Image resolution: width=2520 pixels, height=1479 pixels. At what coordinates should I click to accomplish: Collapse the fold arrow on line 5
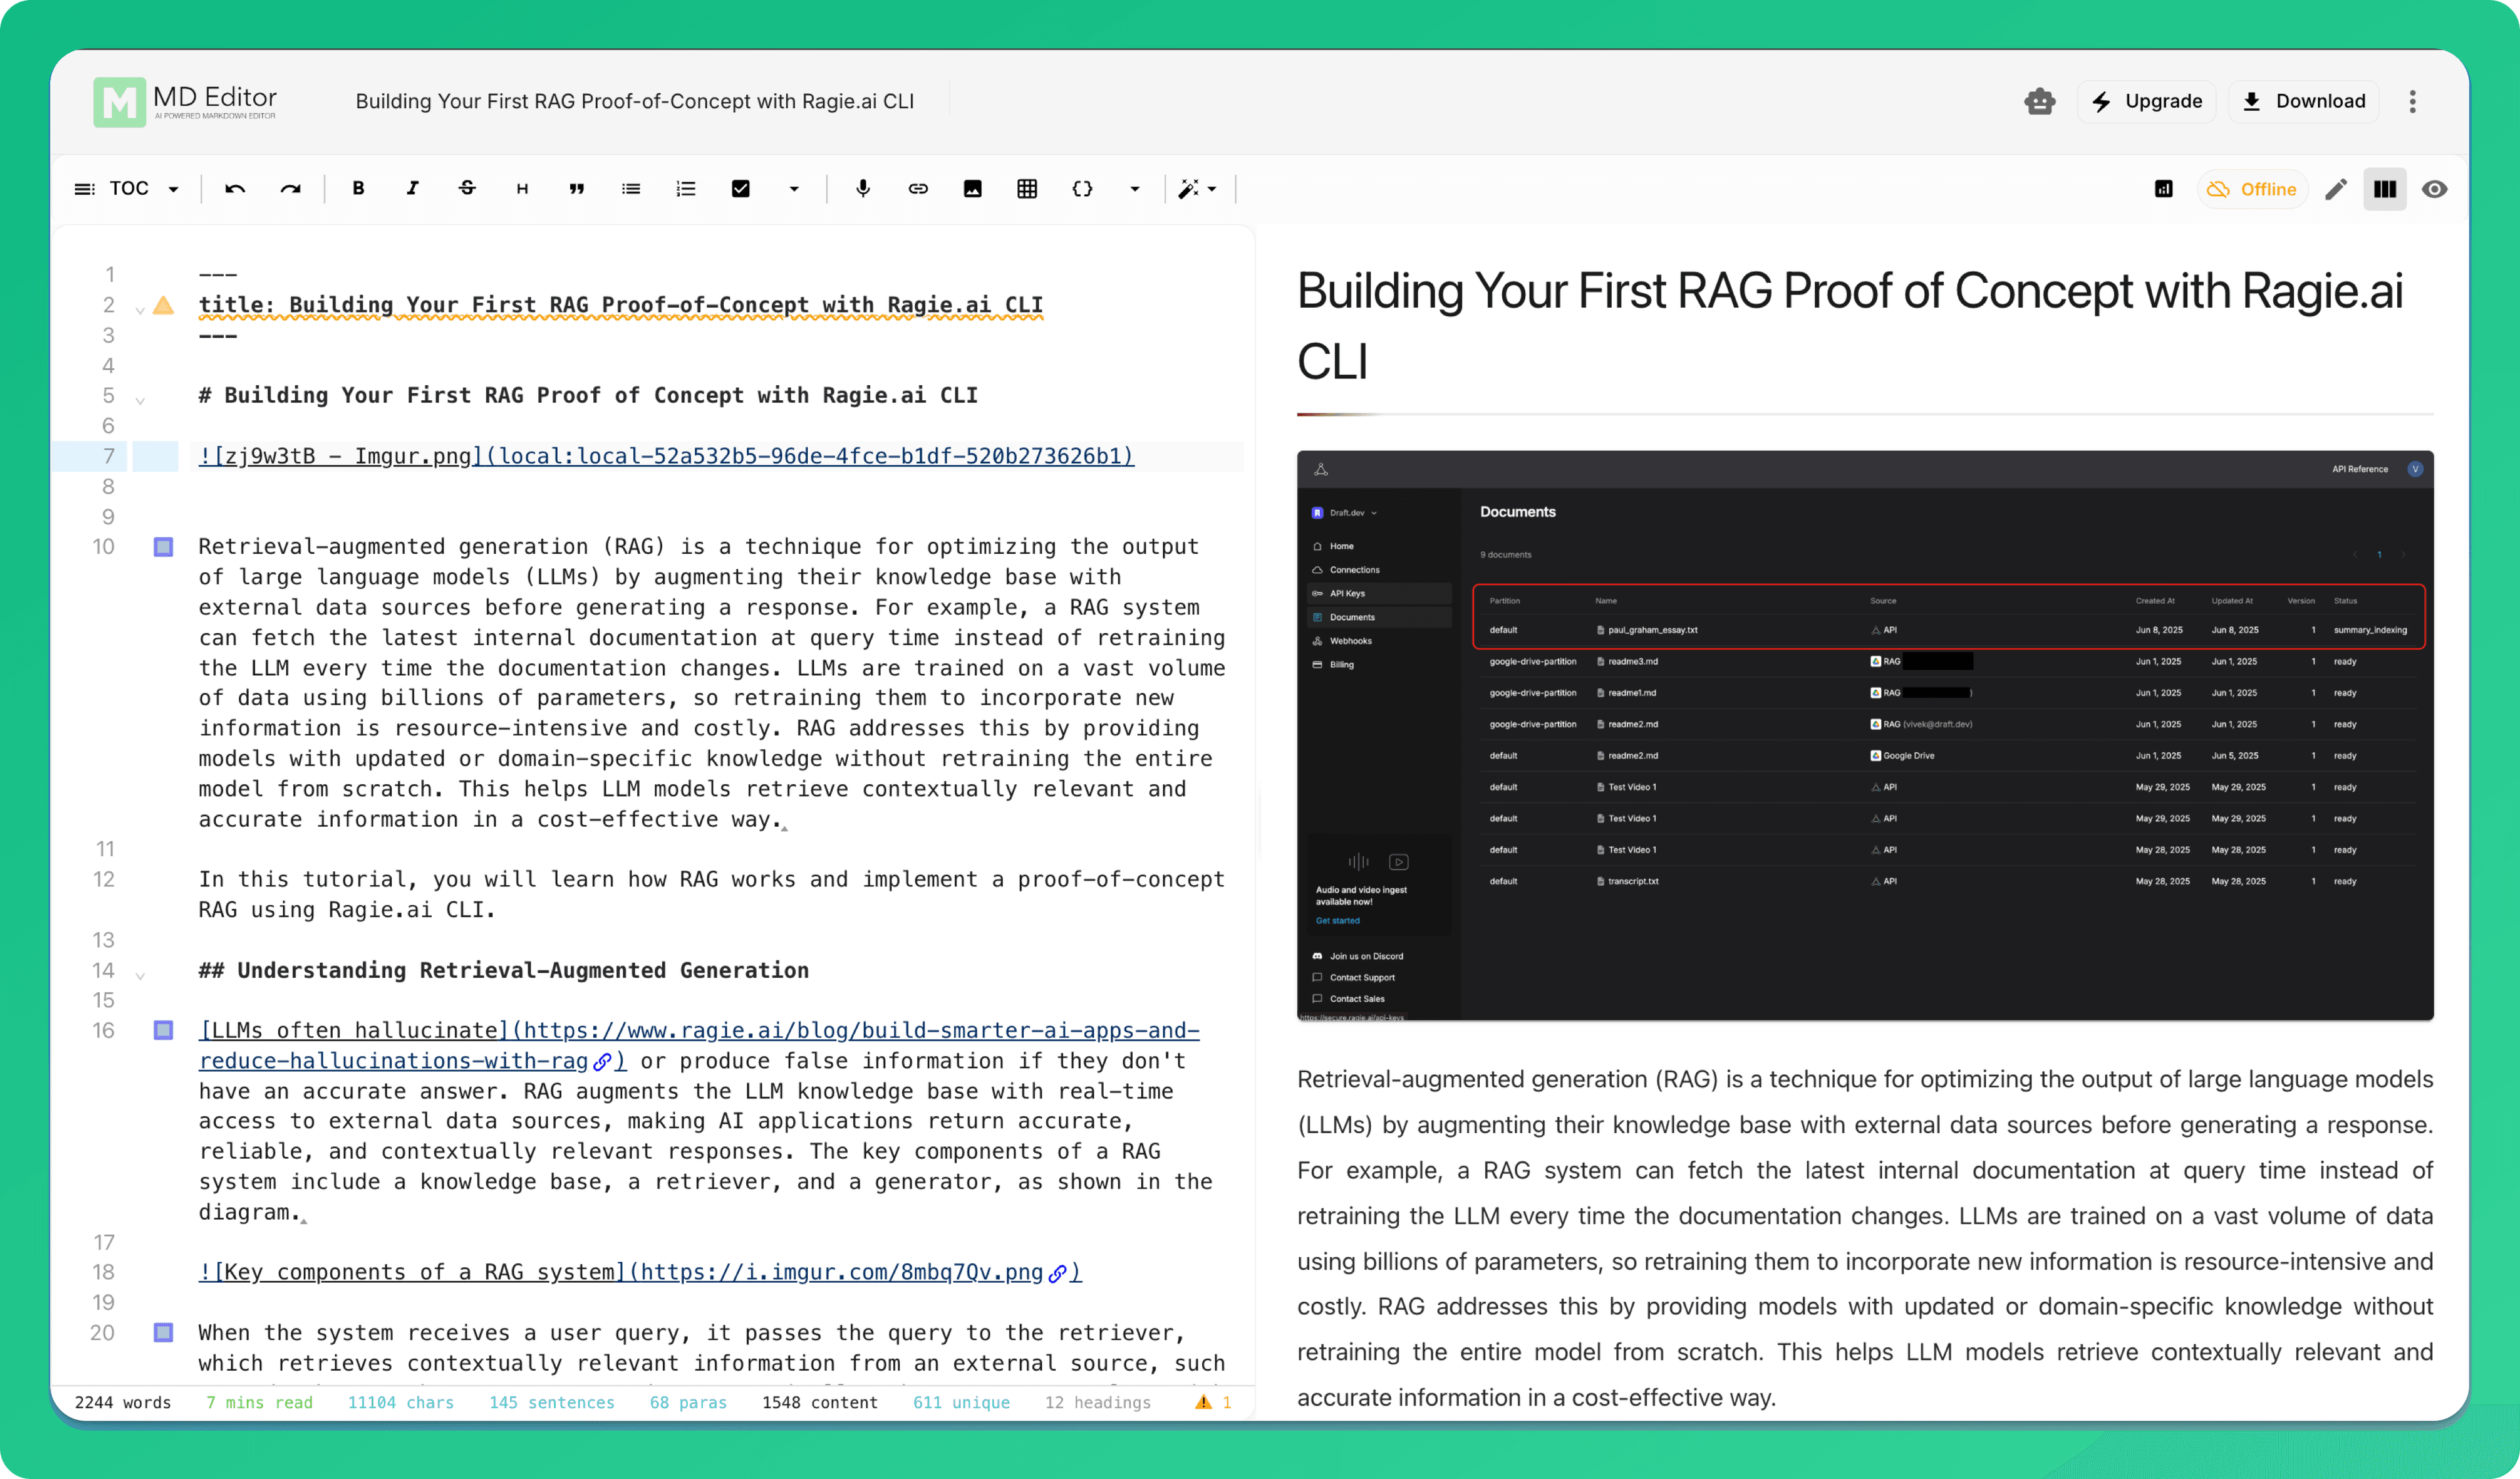coord(140,400)
